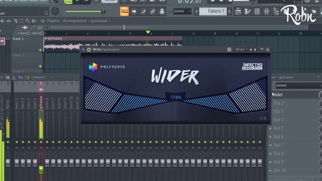Expand the Slot 9 arrow menu
The image size is (322, 181).
pos(271,162)
